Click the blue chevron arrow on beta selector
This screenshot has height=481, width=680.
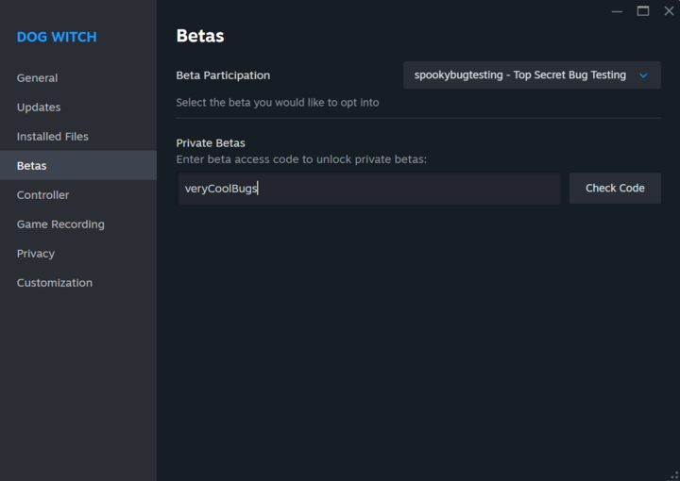coord(643,75)
